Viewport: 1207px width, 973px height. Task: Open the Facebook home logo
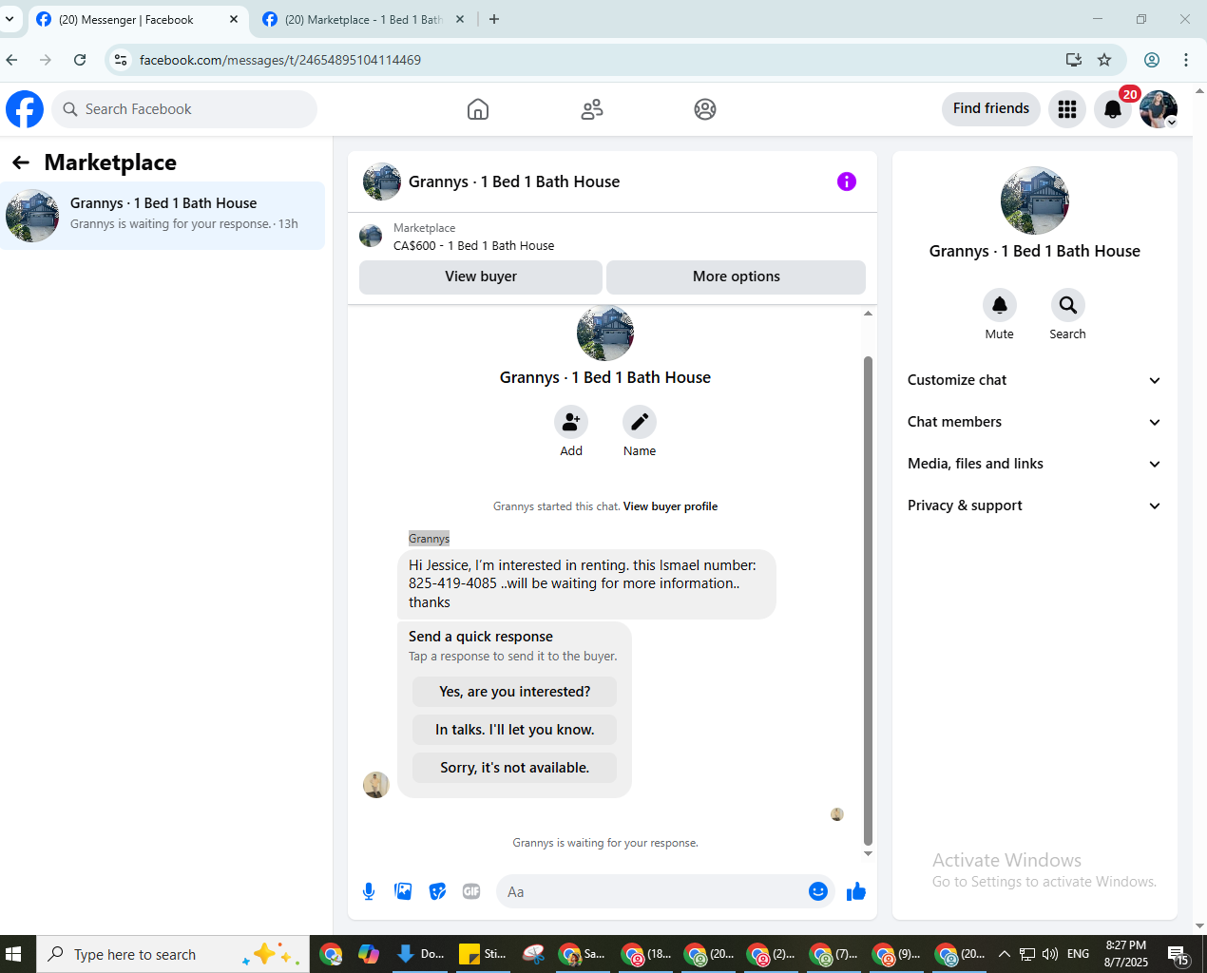coord(25,109)
